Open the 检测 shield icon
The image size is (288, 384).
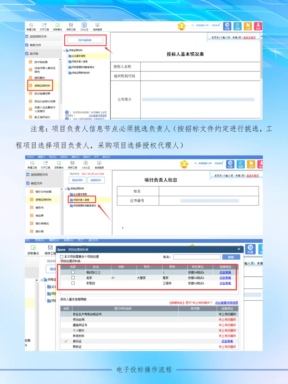pyautogui.click(x=238, y=26)
